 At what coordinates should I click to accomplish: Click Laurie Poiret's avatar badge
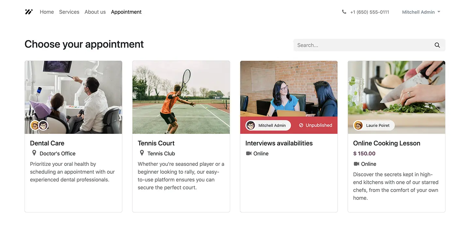[x=358, y=125]
